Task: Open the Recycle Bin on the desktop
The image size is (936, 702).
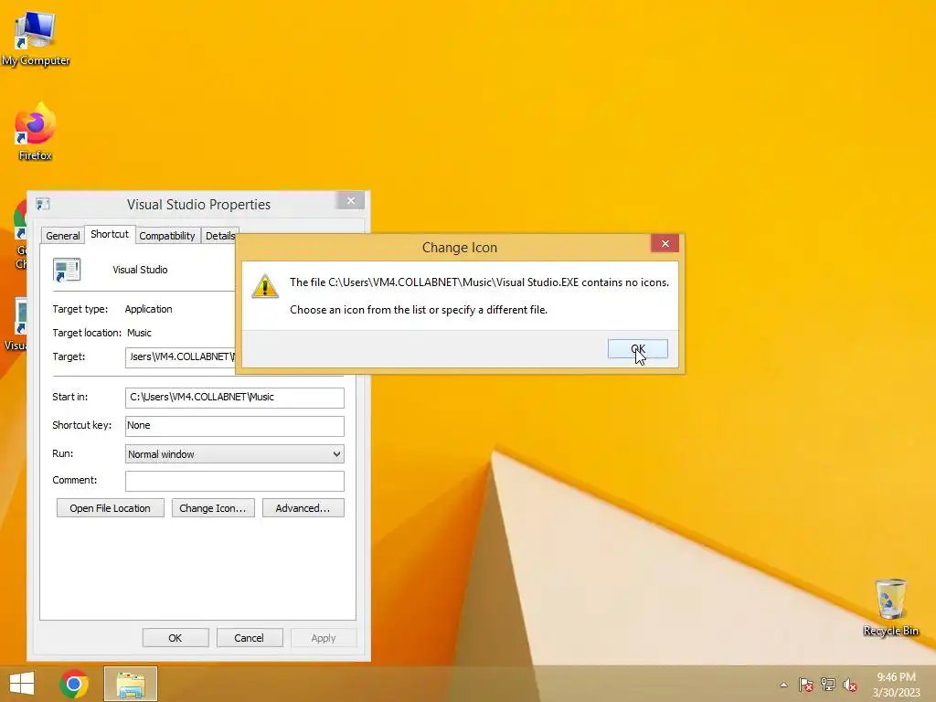Action: coord(890,607)
